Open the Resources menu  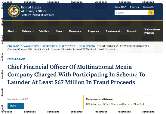[76, 31]
